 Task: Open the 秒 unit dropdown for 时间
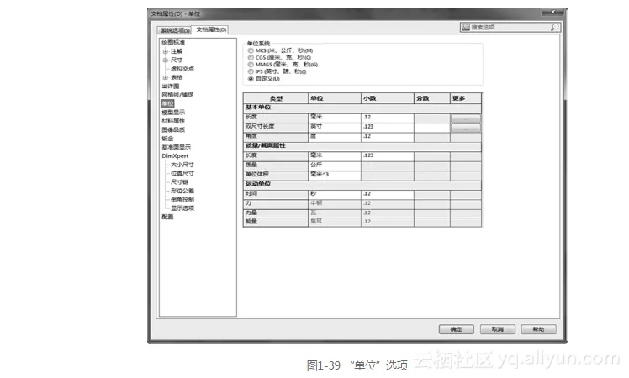[x=335, y=193]
